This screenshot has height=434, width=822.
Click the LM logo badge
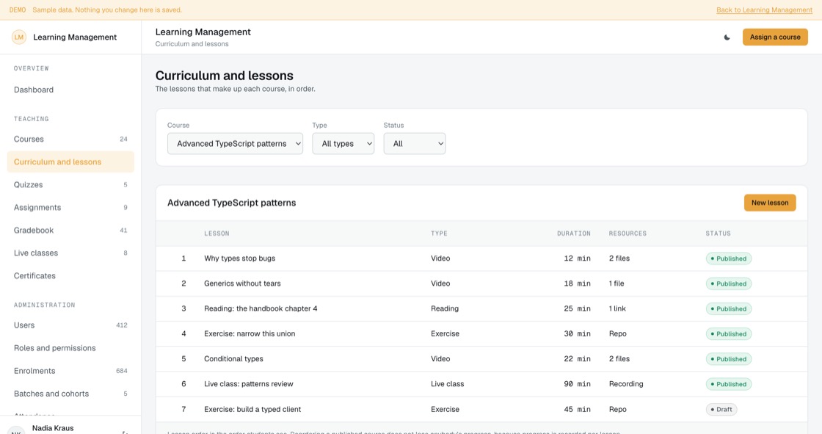(19, 37)
